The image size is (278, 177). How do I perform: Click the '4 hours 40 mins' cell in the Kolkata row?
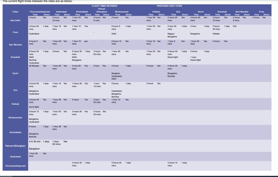tap(34, 101)
